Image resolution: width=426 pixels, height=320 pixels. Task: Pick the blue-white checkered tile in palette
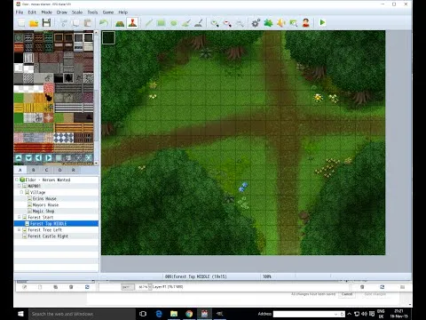[64, 138]
